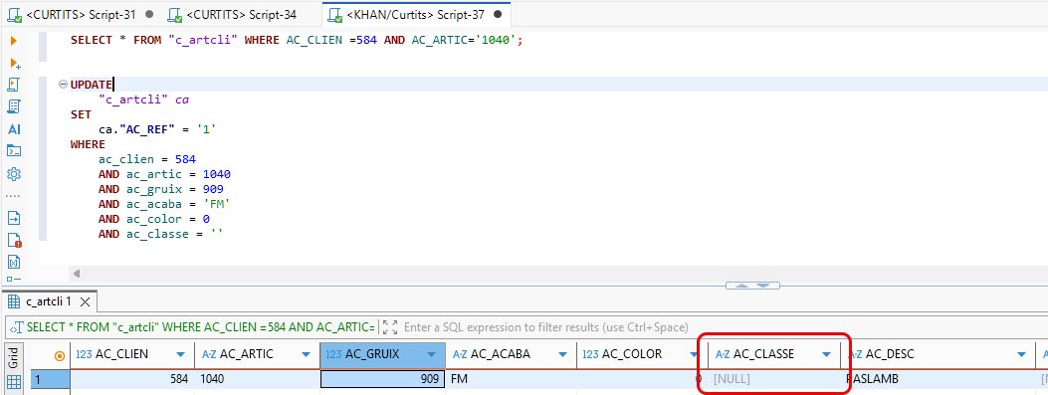1048x395 pixels.
Task: Show the explain execution plan icon
Action: coord(14,106)
